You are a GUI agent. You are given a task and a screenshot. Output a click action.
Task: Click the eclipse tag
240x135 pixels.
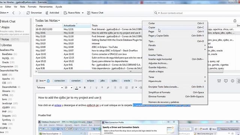(90, 81)
